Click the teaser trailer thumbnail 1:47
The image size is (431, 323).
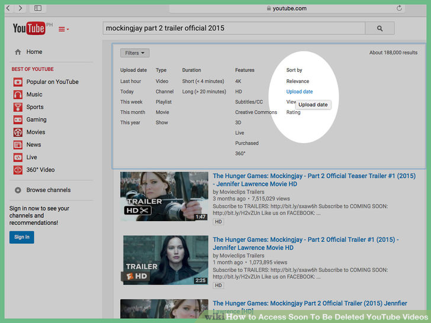[x=164, y=196]
